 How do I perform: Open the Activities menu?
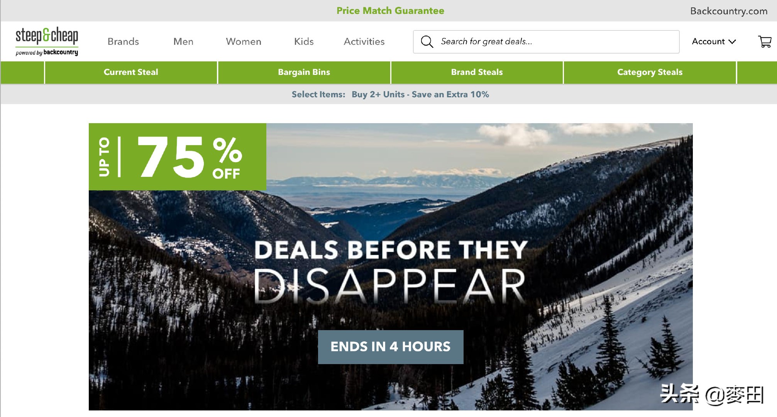click(364, 41)
